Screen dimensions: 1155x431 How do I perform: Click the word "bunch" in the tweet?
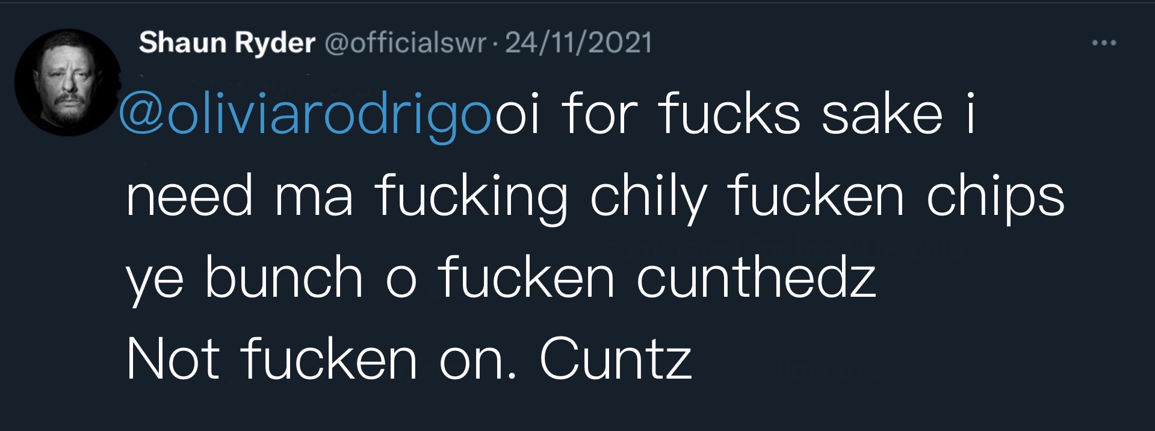point(284,276)
